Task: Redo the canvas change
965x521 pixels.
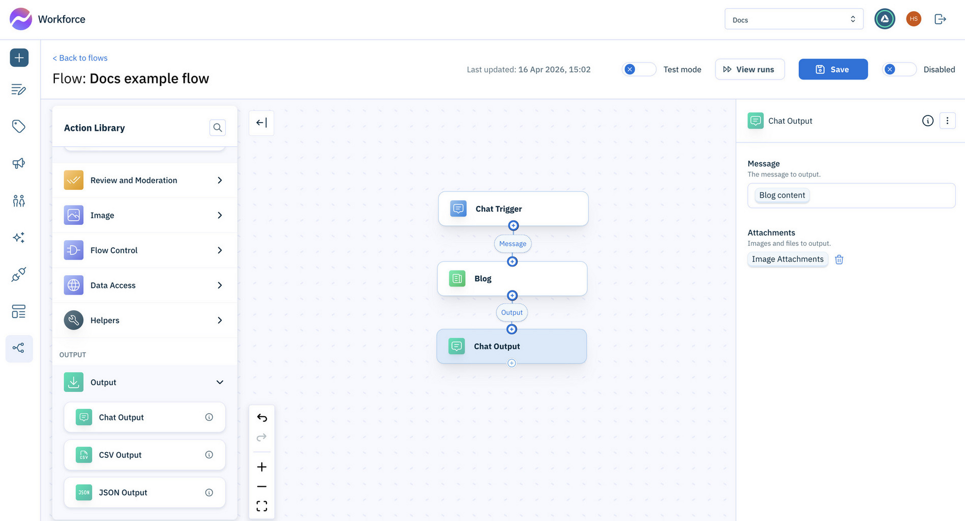Action: click(x=262, y=437)
